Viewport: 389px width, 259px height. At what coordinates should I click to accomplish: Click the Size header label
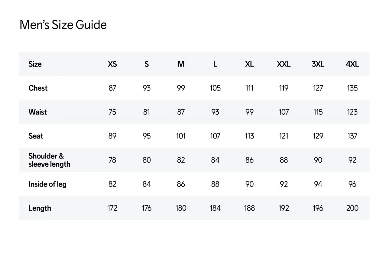pyautogui.click(x=35, y=64)
